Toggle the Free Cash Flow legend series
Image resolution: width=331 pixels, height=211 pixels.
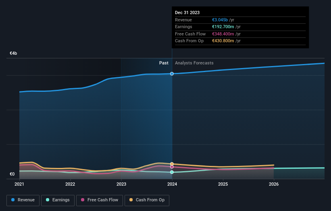pos(100,200)
